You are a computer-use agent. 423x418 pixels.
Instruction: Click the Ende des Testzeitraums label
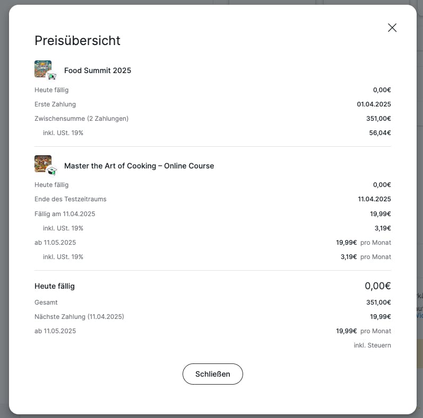pos(71,199)
